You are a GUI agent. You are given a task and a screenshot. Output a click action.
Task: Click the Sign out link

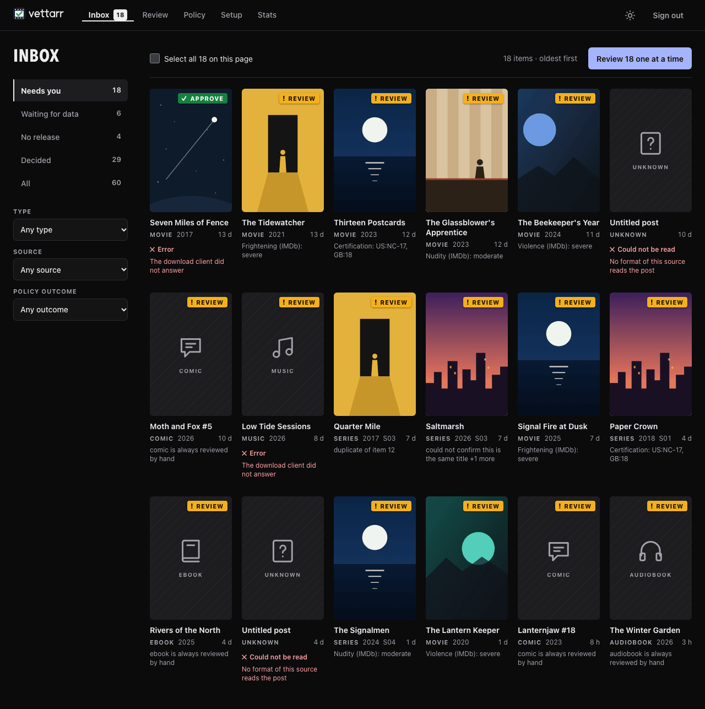pyautogui.click(x=668, y=15)
